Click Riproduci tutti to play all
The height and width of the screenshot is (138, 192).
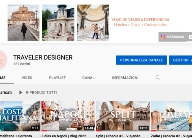tap(41, 93)
